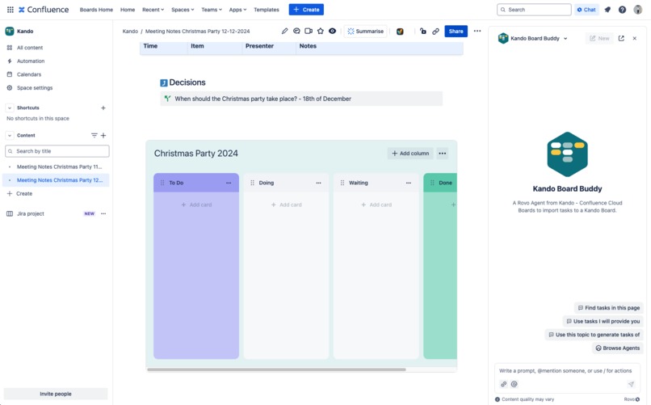Click Invite people button
651x405 pixels.
click(56, 394)
